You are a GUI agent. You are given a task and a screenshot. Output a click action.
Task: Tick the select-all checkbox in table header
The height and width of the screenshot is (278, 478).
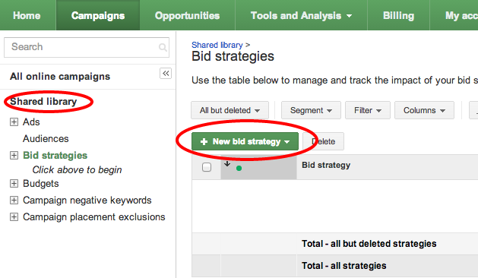coord(207,167)
